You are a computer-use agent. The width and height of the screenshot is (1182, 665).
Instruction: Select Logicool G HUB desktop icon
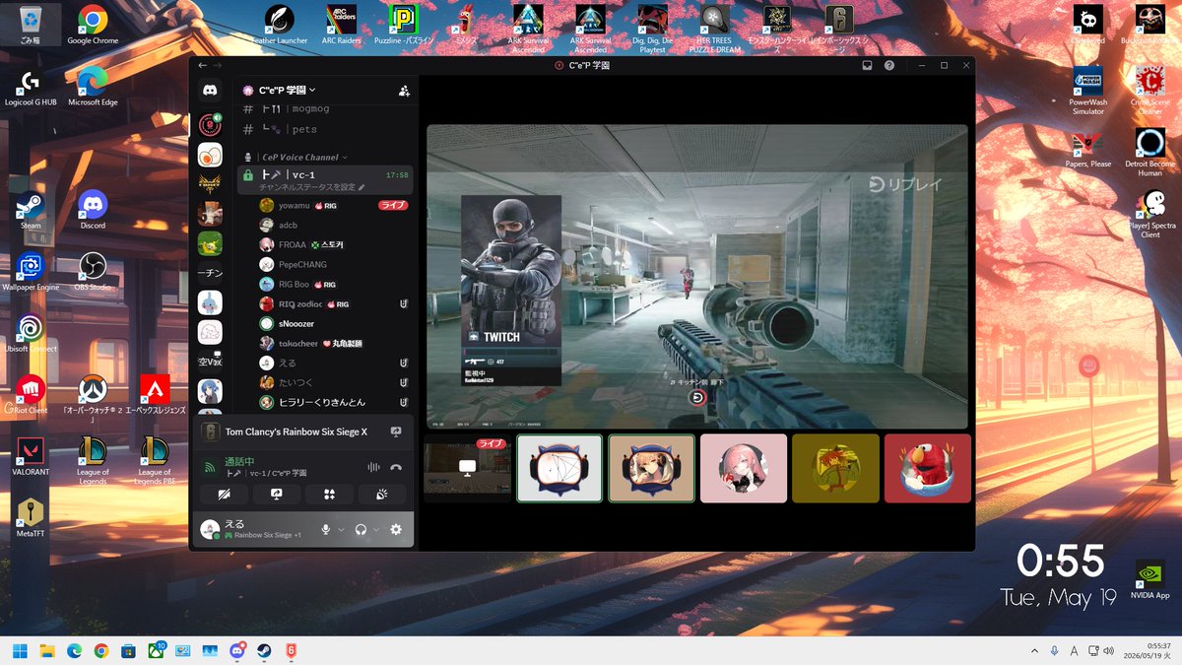(31, 87)
